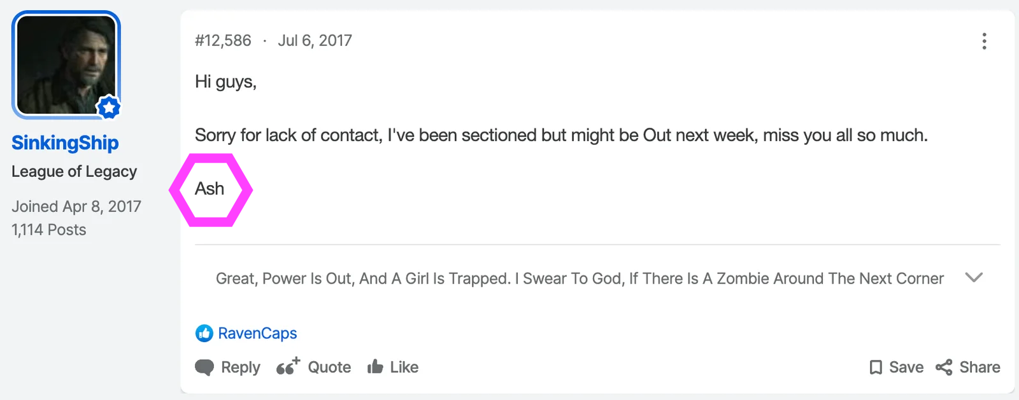Viewport: 1019px width, 400px height.
Task: Click the Quote marks icon
Action: pyautogui.click(x=287, y=366)
